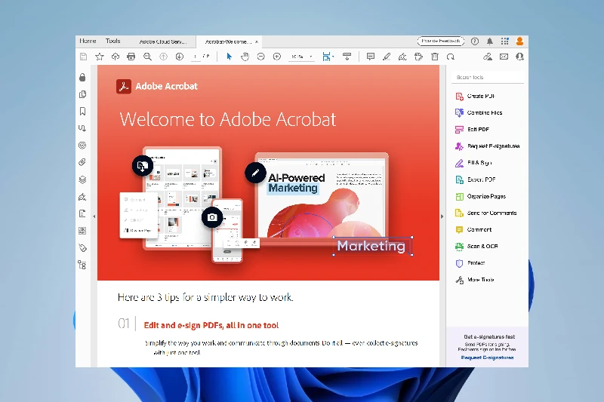This screenshot has height=402, width=604.
Task: Click the Sign document toolbar icon
Action: [x=402, y=57]
